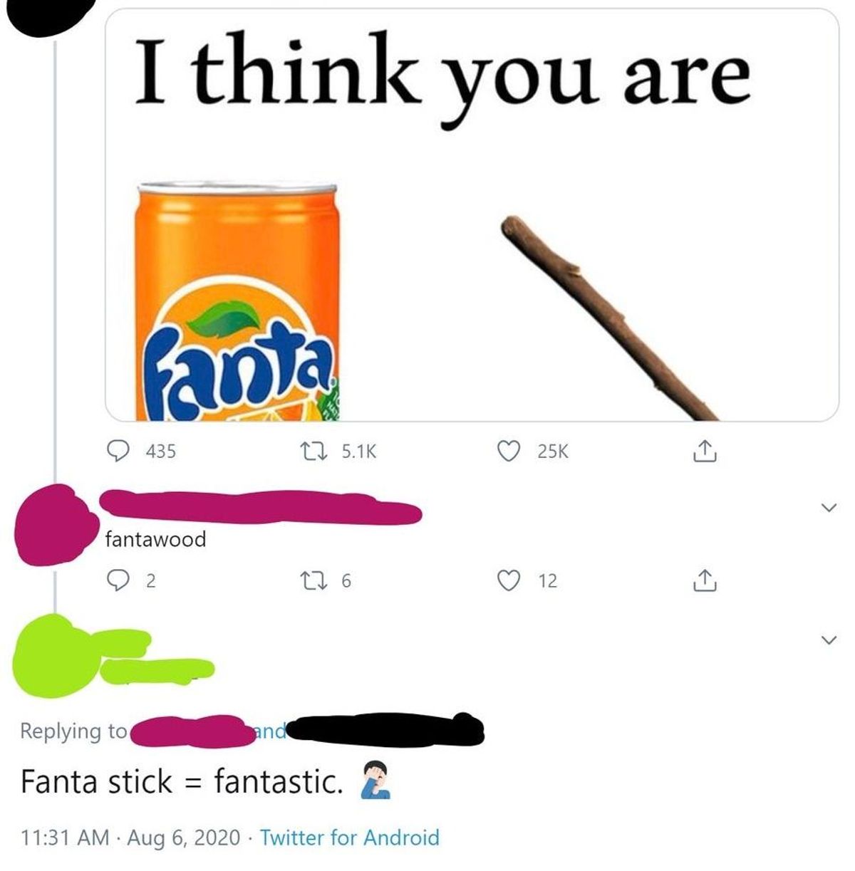Open the Fanta and stick meme image
The width and height of the screenshot is (855, 871).
(472, 215)
